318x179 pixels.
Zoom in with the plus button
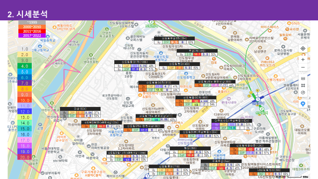303,60
